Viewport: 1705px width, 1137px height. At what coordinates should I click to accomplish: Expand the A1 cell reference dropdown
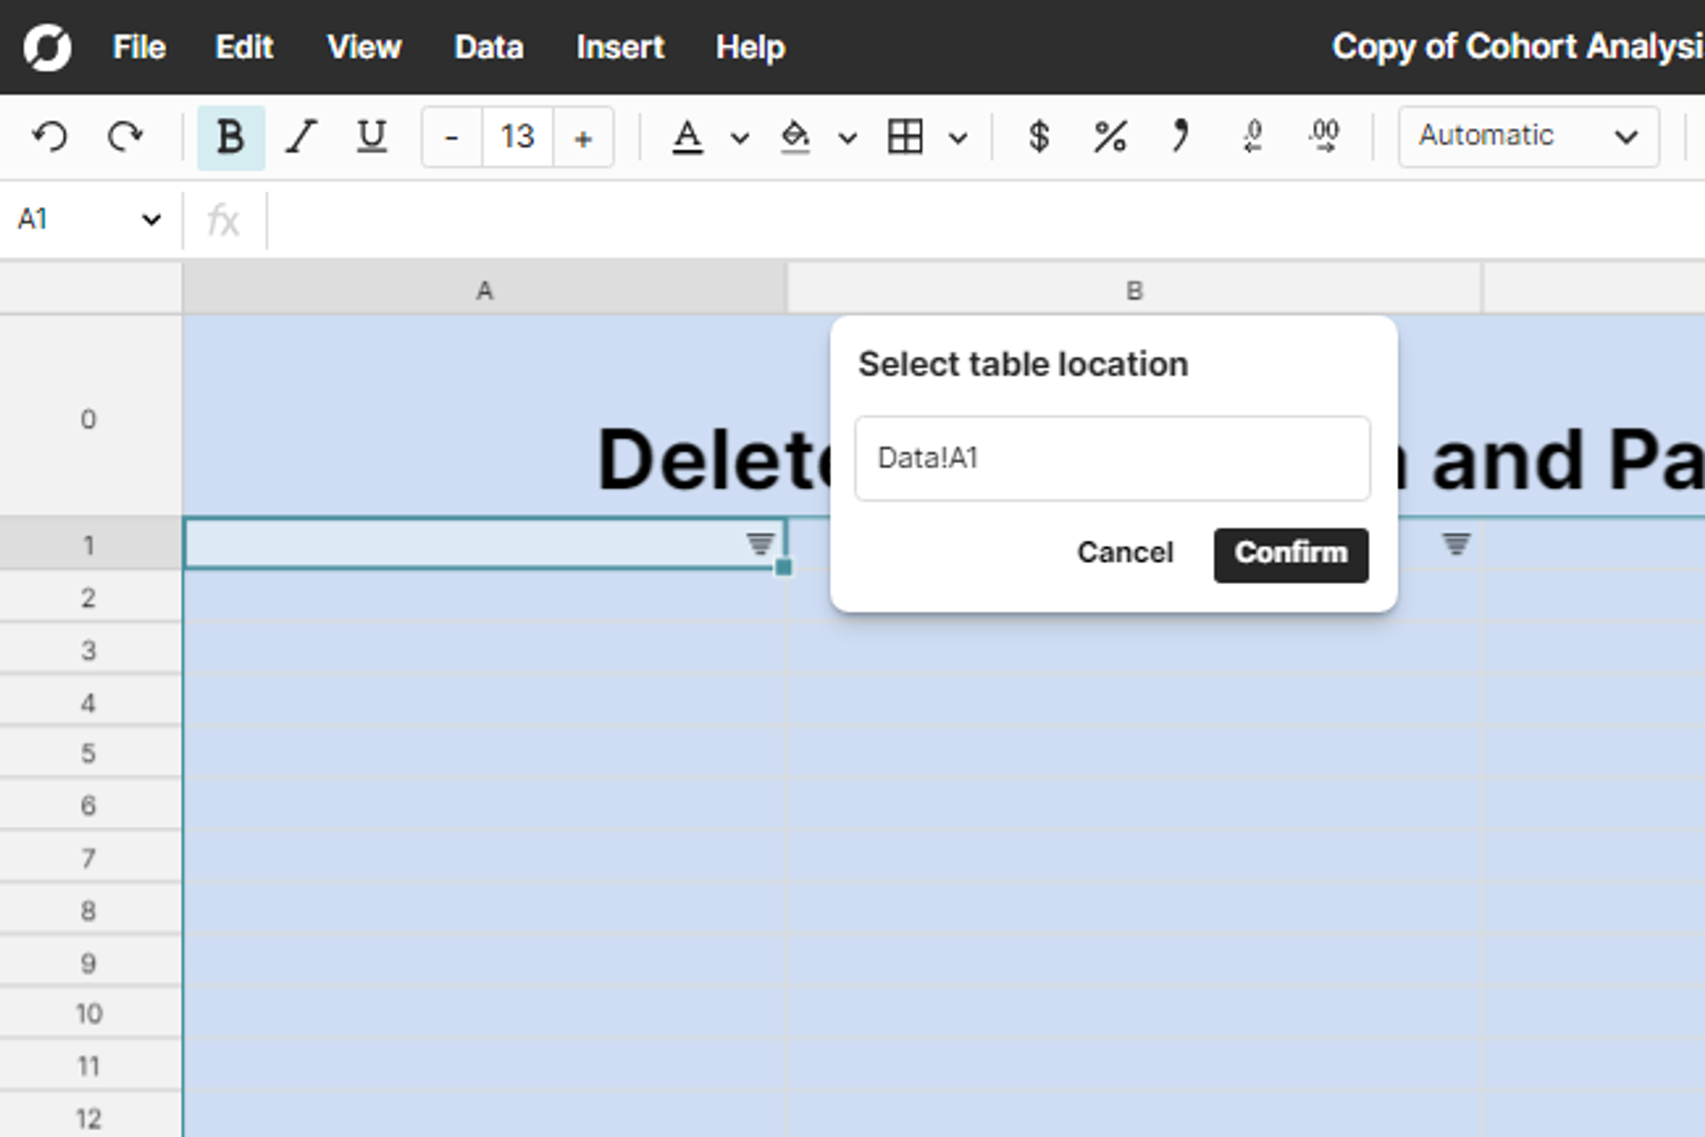[x=151, y=219]
